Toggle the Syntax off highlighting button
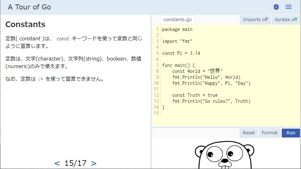The width and height of the screenshot is (301, 169). pyautogui.click(x=286, y=20)
